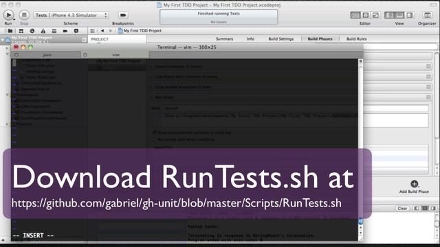The height and width of the screenshot is (247, 440).
Task: Show both variables and console in debug area
Action: [425, 209]
